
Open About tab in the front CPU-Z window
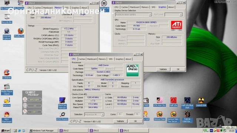(x=128, y=59)
